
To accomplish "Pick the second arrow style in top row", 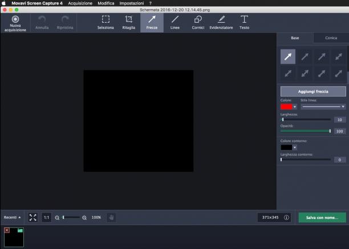I will click(305, 57).
